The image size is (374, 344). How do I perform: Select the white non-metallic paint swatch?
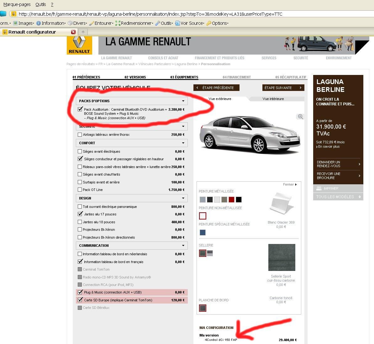[x=203, y=216]
